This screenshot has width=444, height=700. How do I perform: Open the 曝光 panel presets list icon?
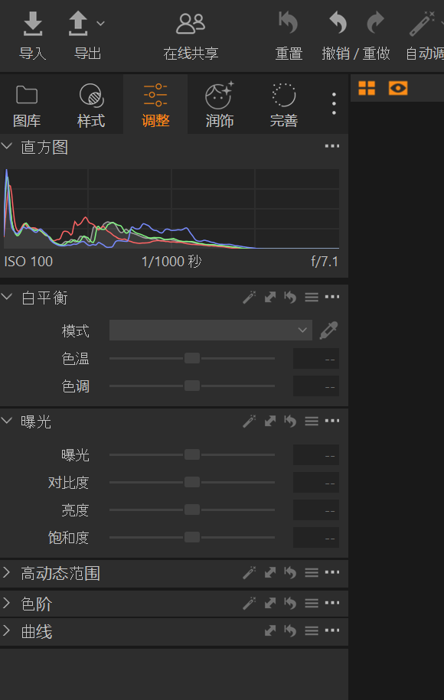(x=312, y=421)
